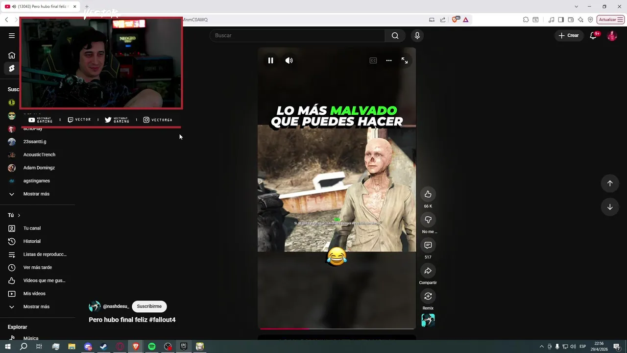Open Shorts from the sidebar icon
Image resolution: width=627 pixels, height=353 pixels.
pos(12,68)
